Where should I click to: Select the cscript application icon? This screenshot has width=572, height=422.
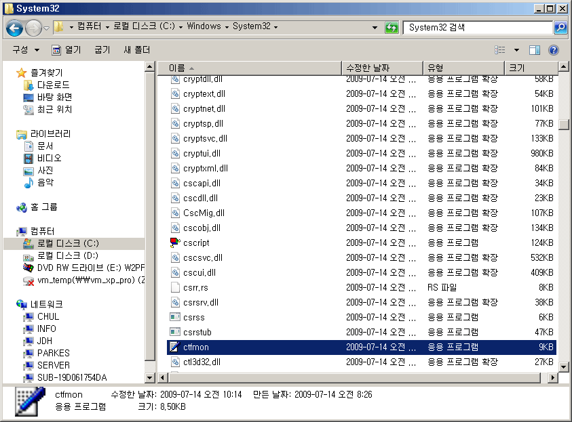point(175,242)
